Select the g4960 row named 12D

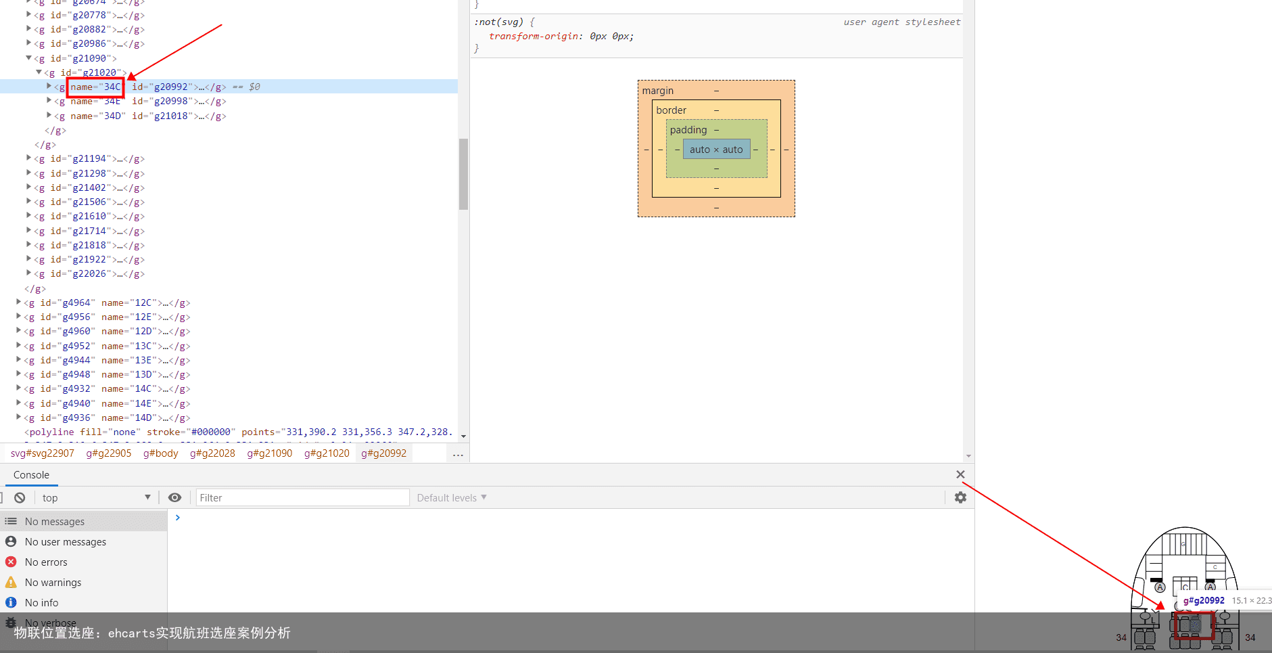107,331
